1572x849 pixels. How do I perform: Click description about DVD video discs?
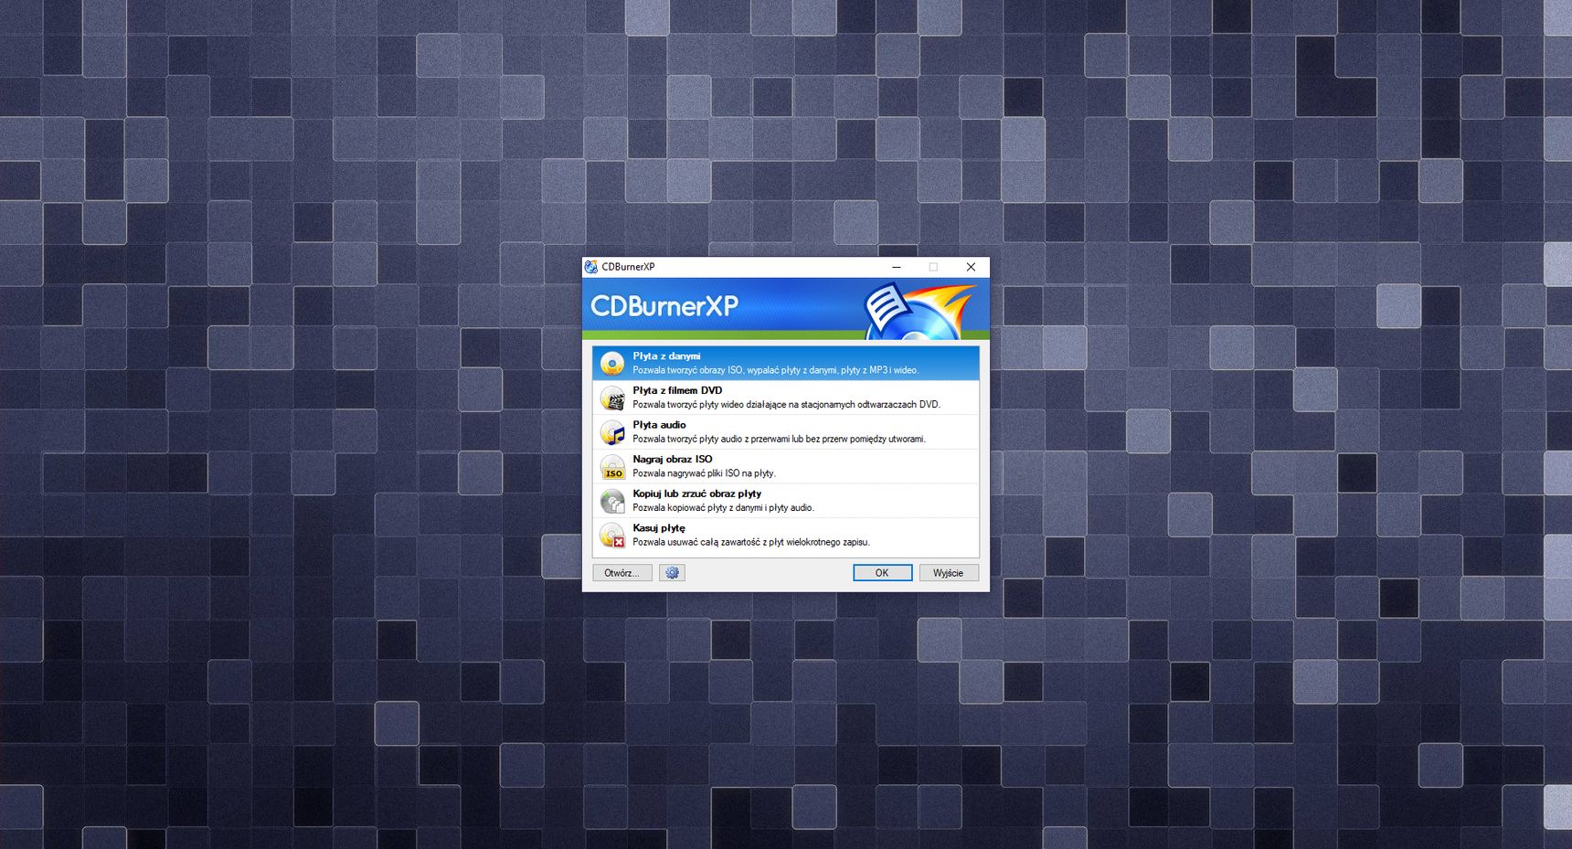tap(786, 405)
